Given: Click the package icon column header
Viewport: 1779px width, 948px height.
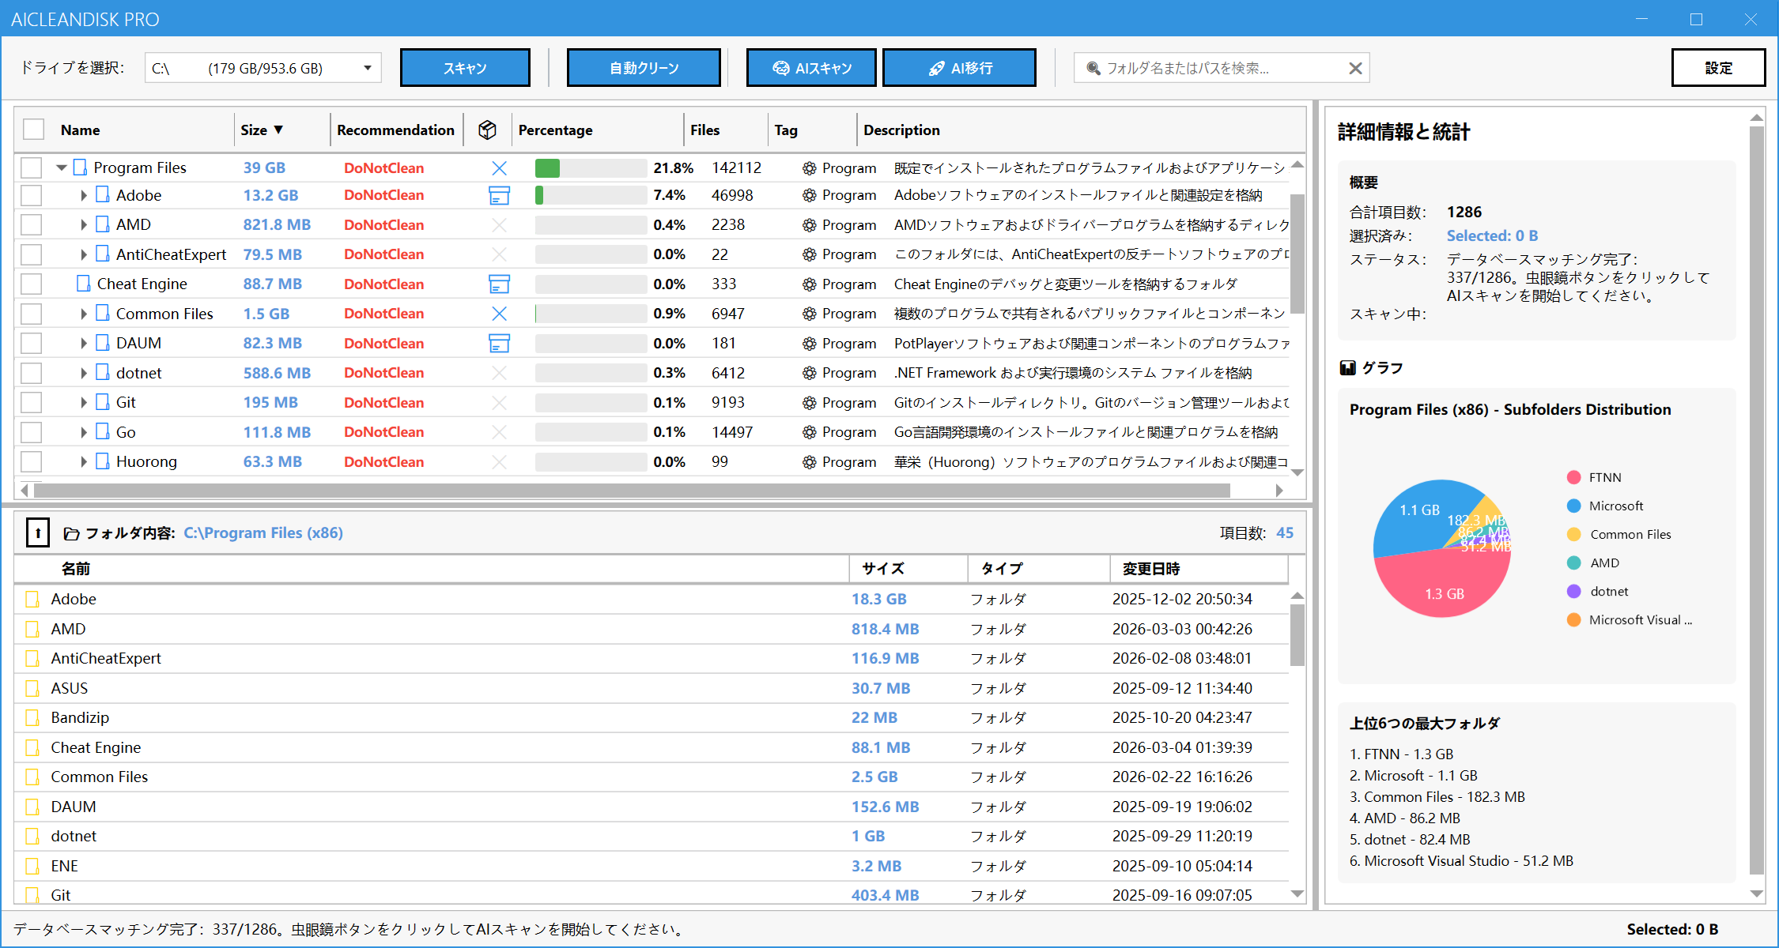Looking at the screenshot, I should (488, 130).
